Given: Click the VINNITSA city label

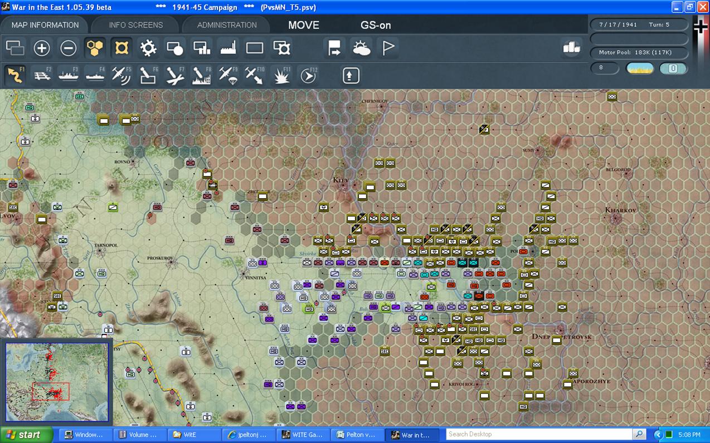Looking at the screenshot, I should pyautogui.click(x=255, y=277).
